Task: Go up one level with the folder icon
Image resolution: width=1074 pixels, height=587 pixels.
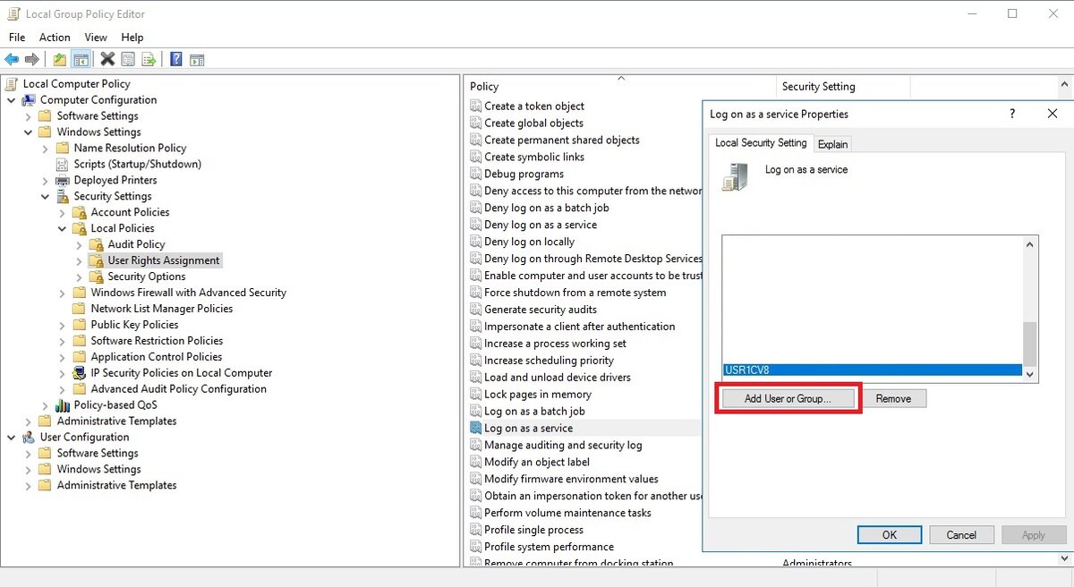Action: coord(59,59)
